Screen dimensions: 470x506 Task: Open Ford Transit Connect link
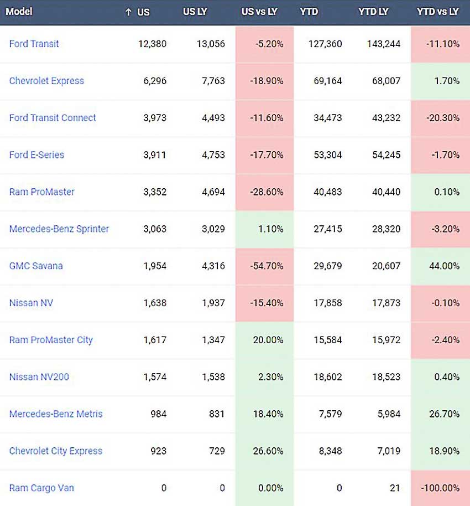53,118
